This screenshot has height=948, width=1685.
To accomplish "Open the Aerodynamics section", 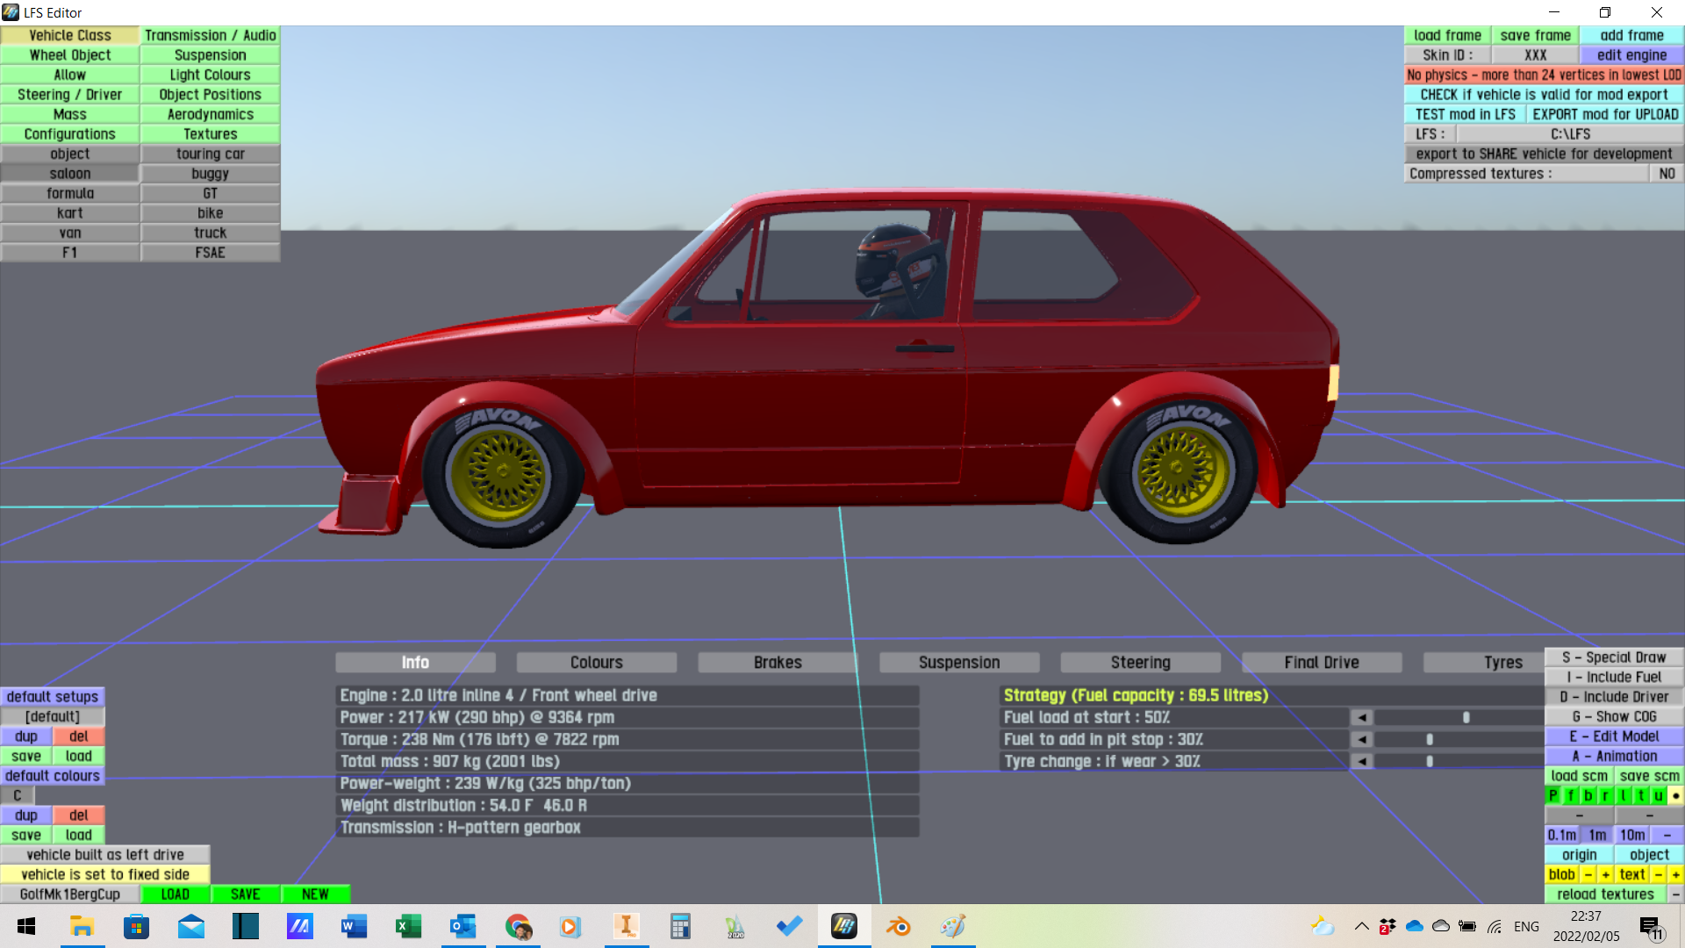I will tap(210, 114).
